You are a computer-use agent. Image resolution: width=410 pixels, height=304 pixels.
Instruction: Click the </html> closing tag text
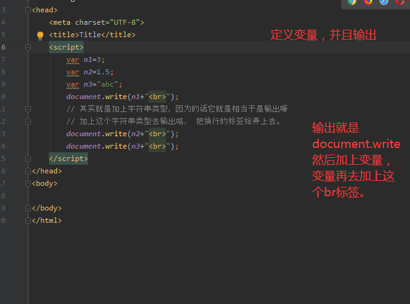tap(47, 220)
